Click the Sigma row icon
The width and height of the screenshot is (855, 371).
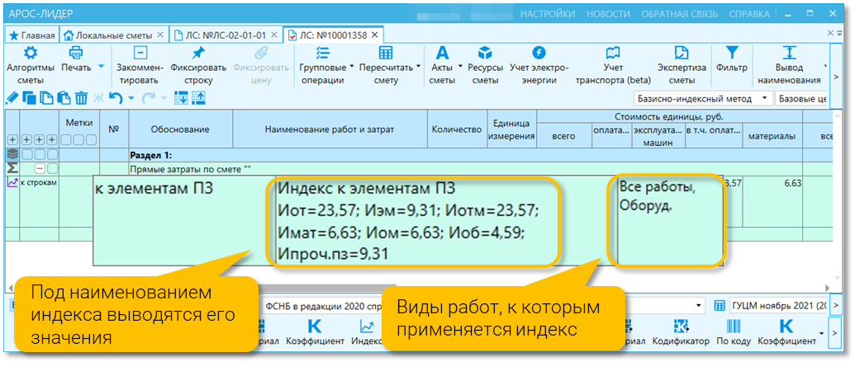[x=12, y=169]
